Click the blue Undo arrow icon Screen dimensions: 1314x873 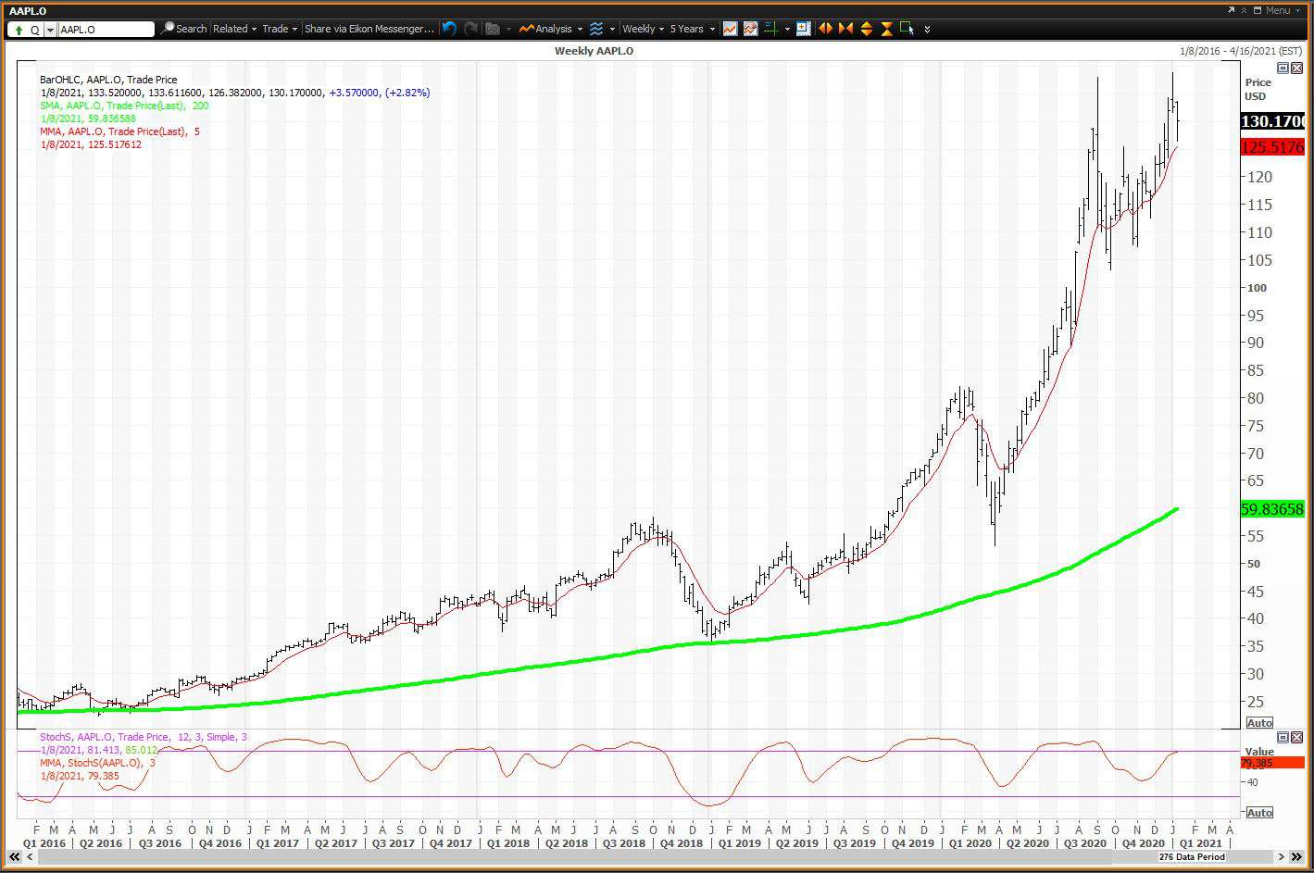(449, 29)
